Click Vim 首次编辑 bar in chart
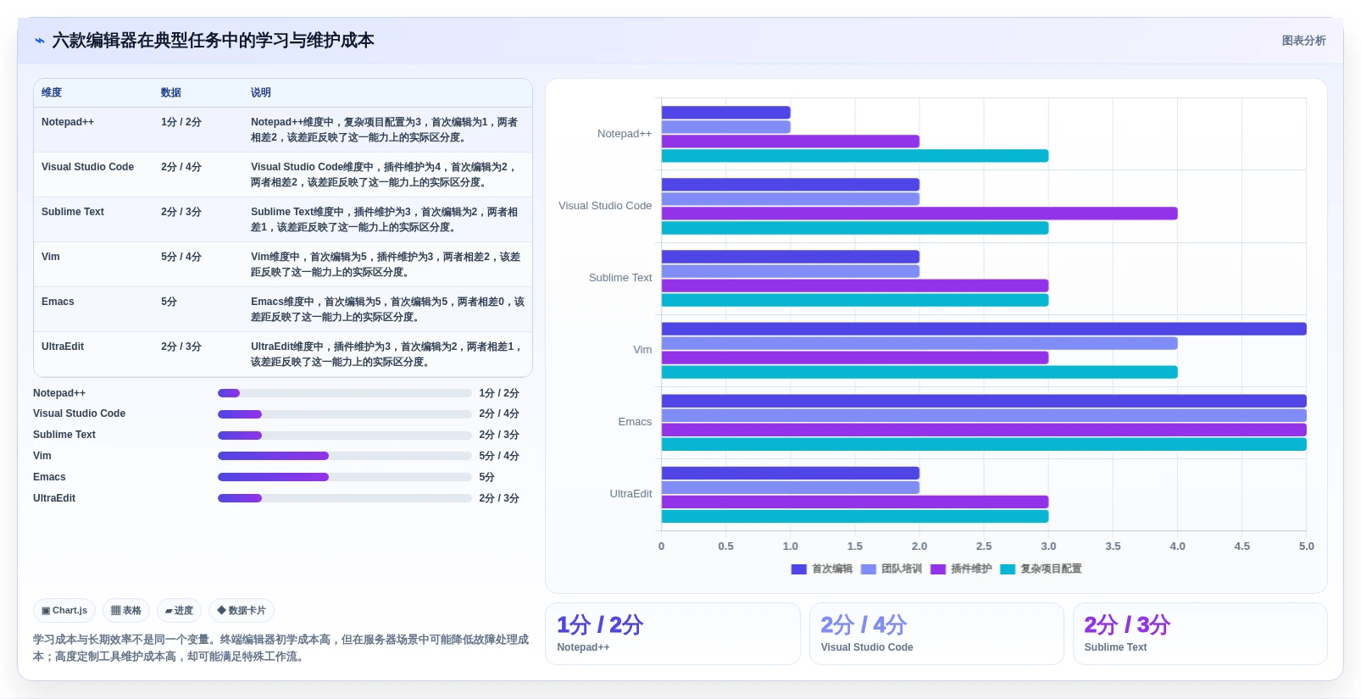The width and height of the screenshot is (1361, 699). [984, 329]
